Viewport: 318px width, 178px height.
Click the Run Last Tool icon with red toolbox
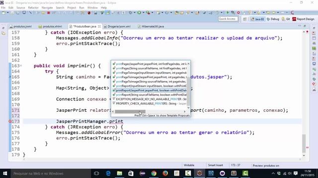coord(148,13)
